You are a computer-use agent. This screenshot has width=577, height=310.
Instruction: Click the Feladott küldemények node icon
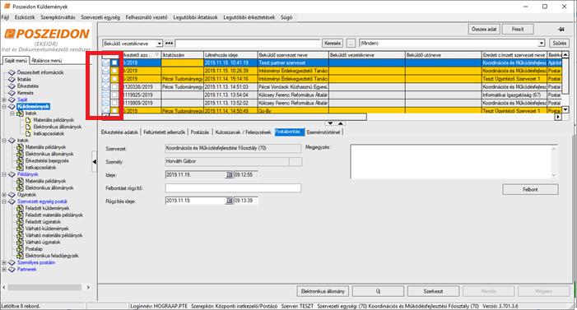(20, 208)
